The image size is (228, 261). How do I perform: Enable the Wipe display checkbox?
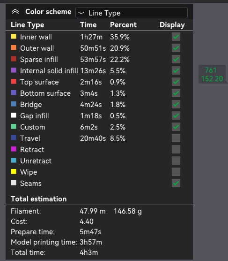click(x=176, y=172)
